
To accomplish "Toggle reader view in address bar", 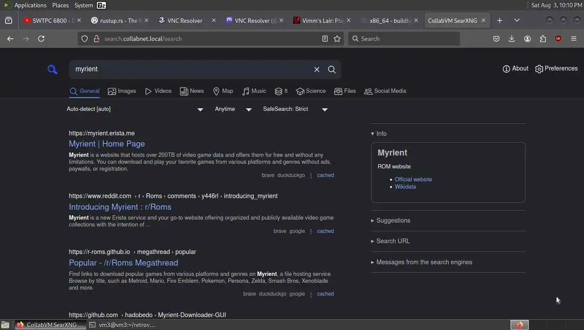I will [x=325, y=39].
